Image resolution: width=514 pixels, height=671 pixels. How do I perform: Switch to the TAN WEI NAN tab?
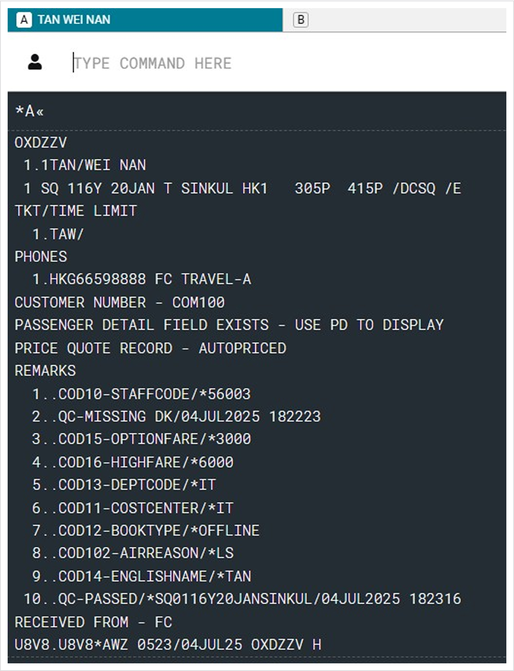(145, 20)
